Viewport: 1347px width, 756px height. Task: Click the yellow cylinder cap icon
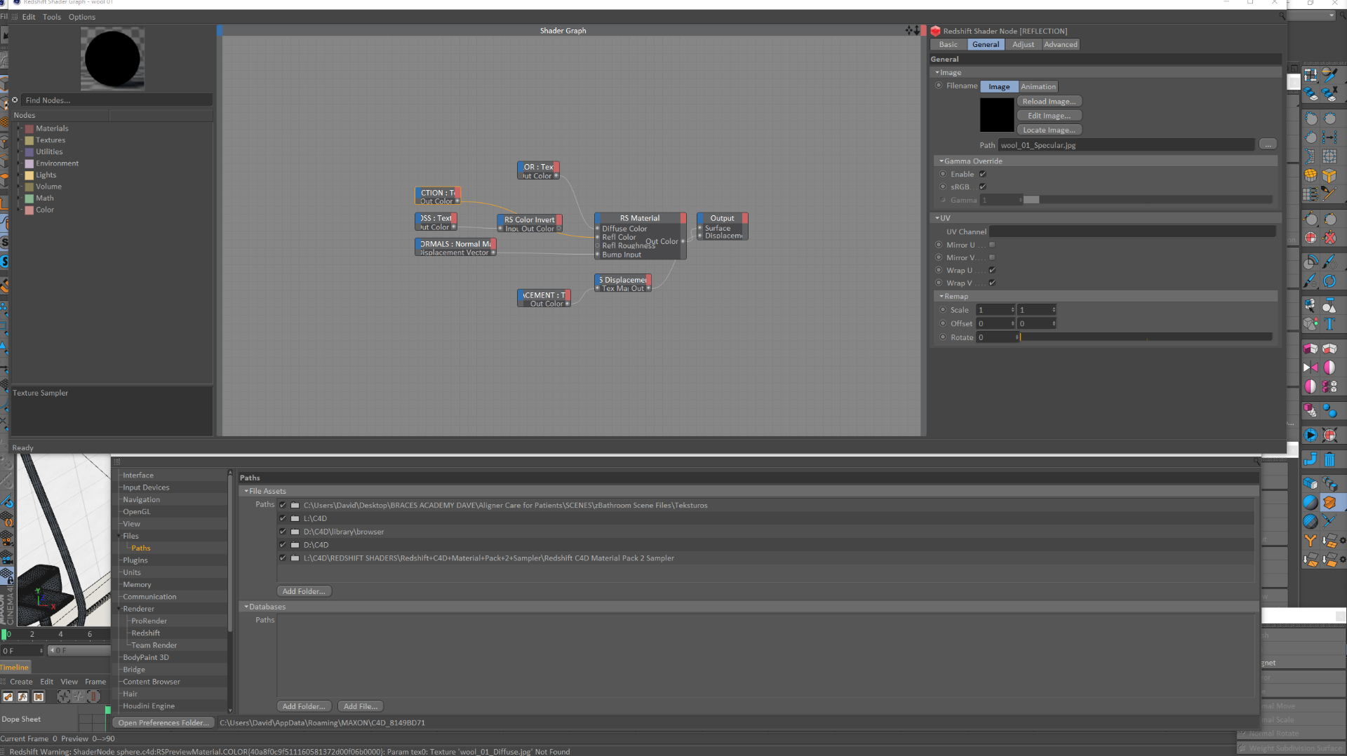pyautogui.click(x=1311, y=175)
